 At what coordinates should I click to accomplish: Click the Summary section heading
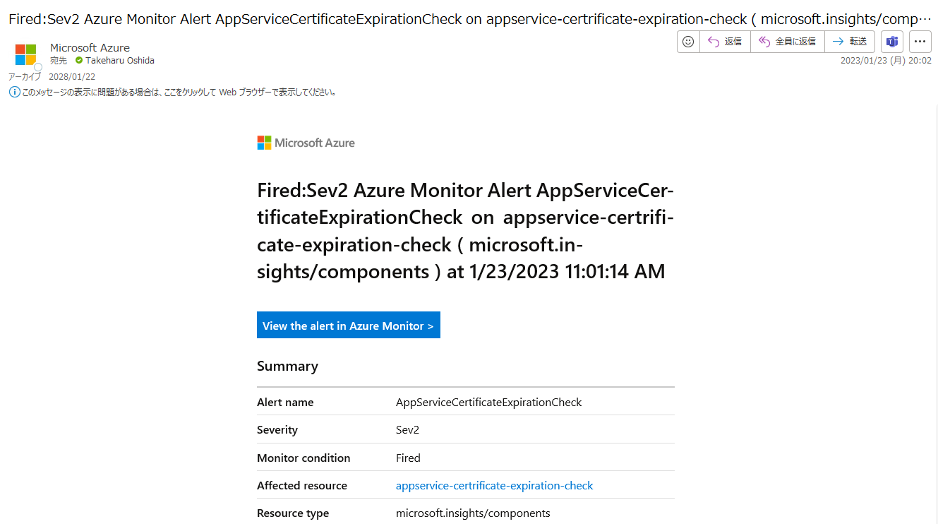287,366
